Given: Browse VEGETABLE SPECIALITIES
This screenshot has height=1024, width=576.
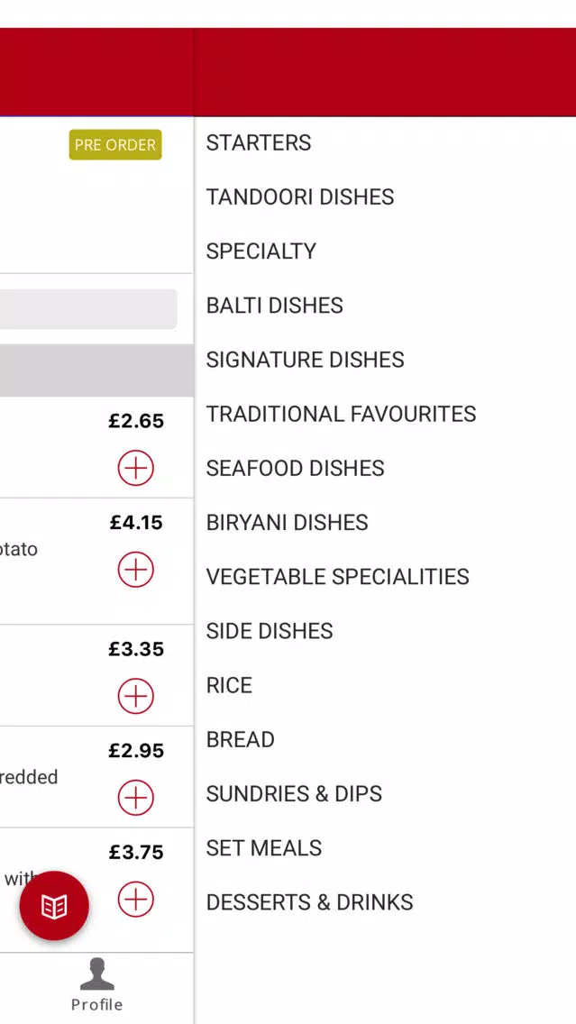Looking at the screenshot, I should coord(338,577).
